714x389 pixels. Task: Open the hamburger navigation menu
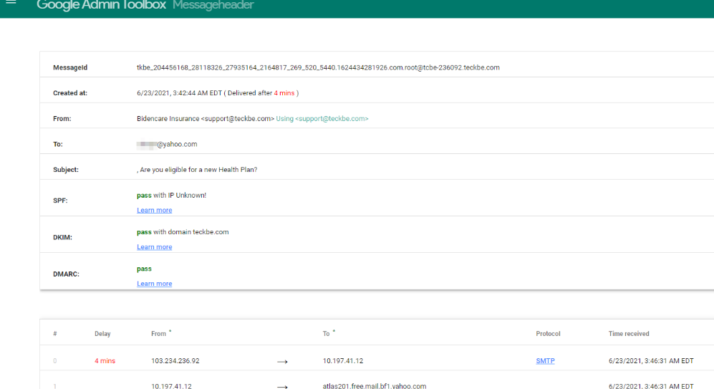pyautogui.click(x=11, y=3)
